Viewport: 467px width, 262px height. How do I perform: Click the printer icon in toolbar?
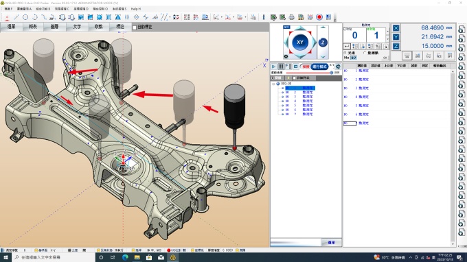coord(292,17)
